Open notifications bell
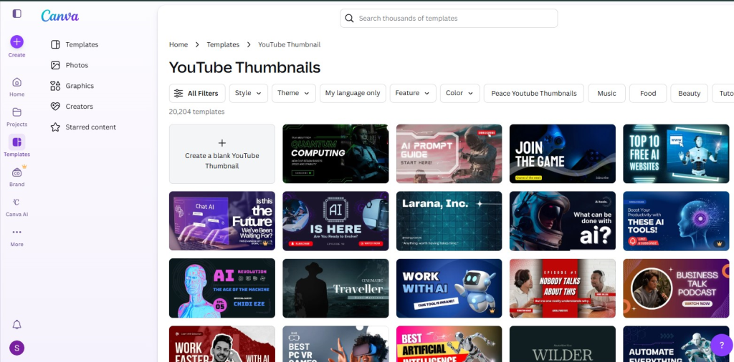Viewport: 734px width, 362px height. [17, 325]
